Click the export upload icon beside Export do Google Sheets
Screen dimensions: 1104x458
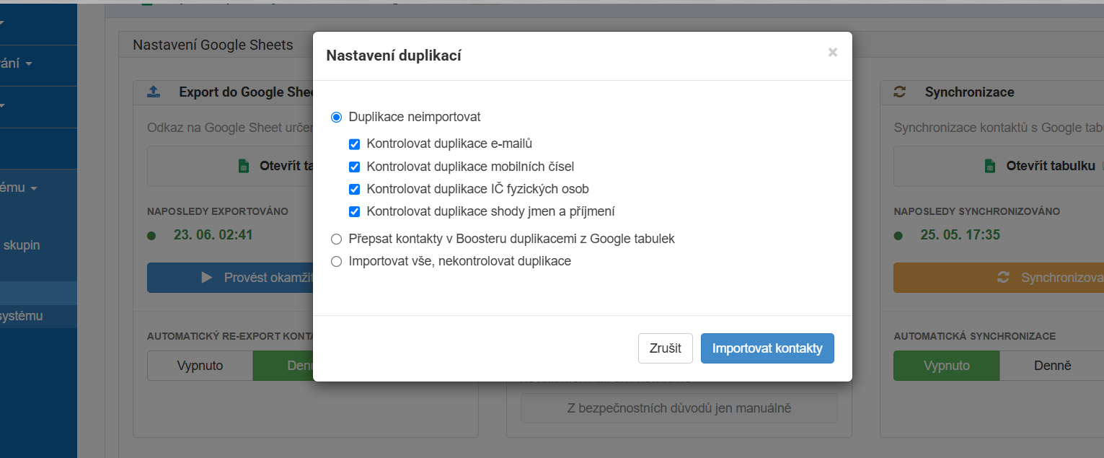point(154,92)
